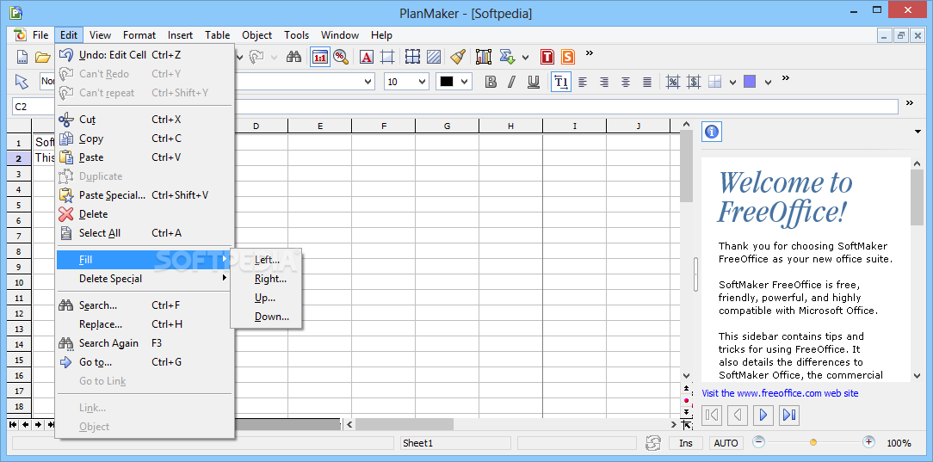Zoom out with the minus button
The image size is (933, 462).
click(x=758, y=442)
